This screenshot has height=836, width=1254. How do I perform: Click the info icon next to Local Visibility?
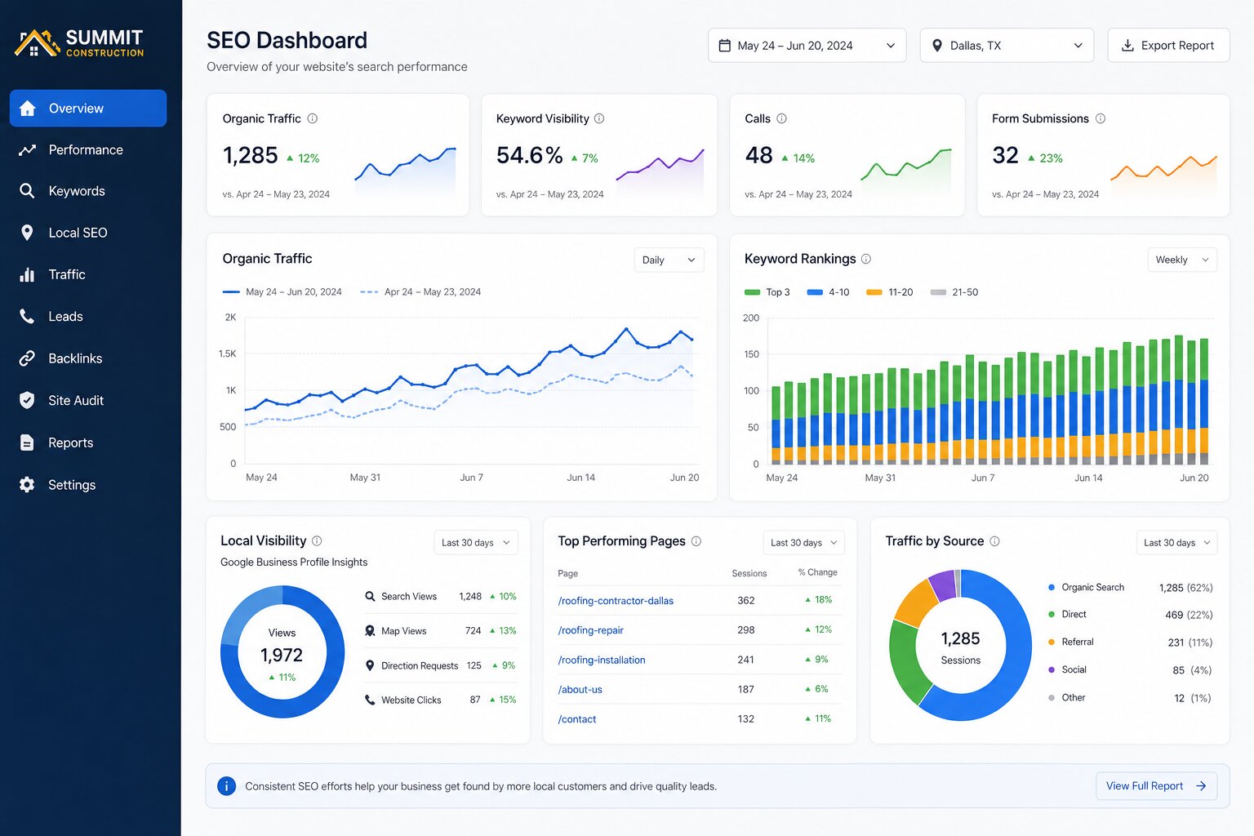click(x=317, y=540)
